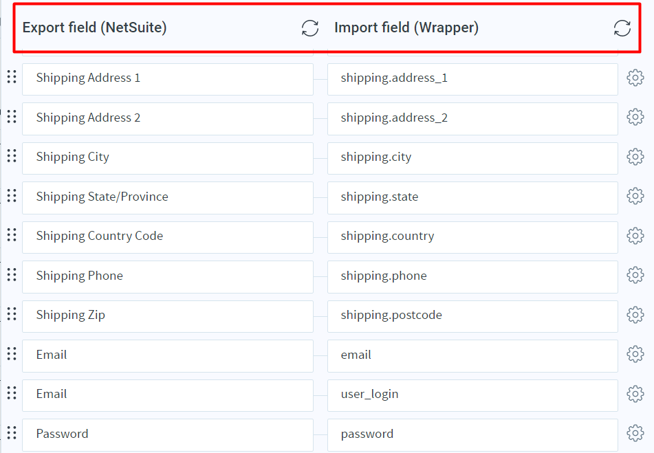This screenshot has height=453, width=654.
Task: Edit the Shipping Zip export field
Action: 168,316
